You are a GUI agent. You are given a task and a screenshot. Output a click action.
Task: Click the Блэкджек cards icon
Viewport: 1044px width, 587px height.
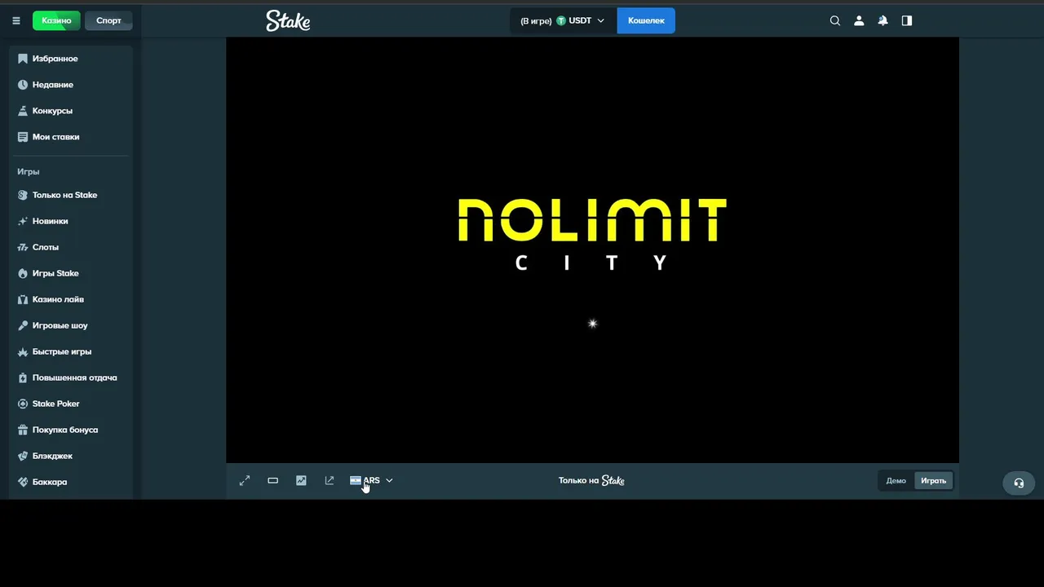(23, 456)
